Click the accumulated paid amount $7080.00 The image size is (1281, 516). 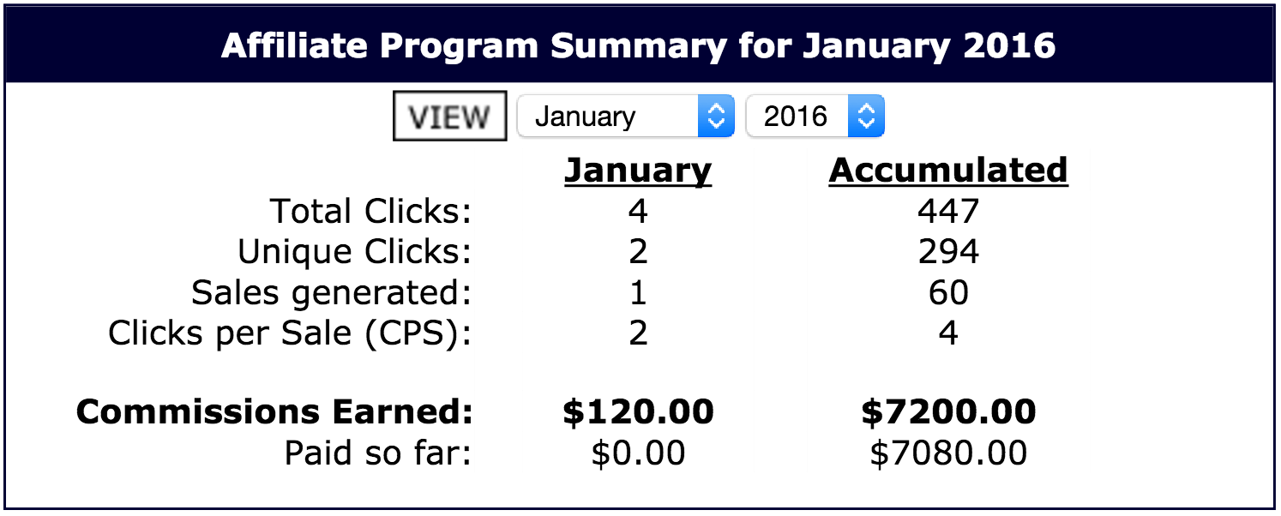click(x=948, y=453)
